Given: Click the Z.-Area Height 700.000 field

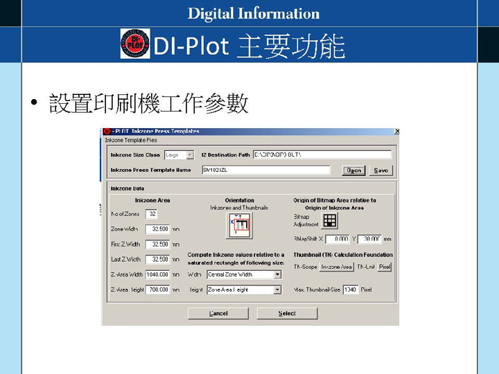Looking at the screenshot, I should pos(157,290).
